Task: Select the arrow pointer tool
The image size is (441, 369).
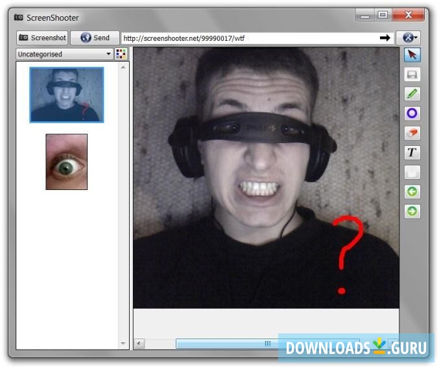Action: pos(414,55)
